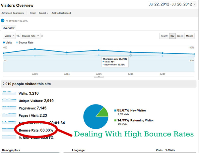The height and width of the screenshot is (153, 199).
Task: Click the Email report option
Action: 32,13
